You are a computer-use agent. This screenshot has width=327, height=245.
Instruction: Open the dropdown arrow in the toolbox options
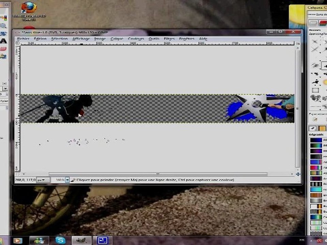[x=5, y=88]
